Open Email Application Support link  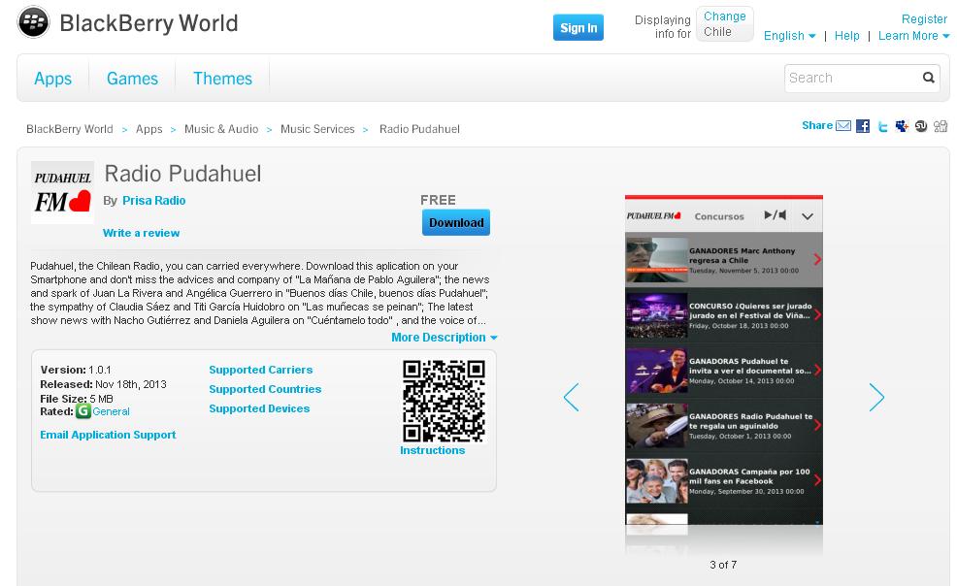108,435
